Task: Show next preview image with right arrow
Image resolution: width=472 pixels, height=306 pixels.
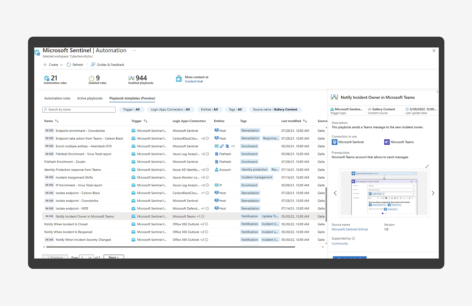Action: 433,193
